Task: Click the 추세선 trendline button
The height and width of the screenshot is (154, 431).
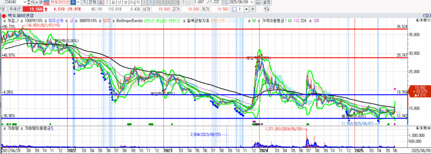Action: 15,9
